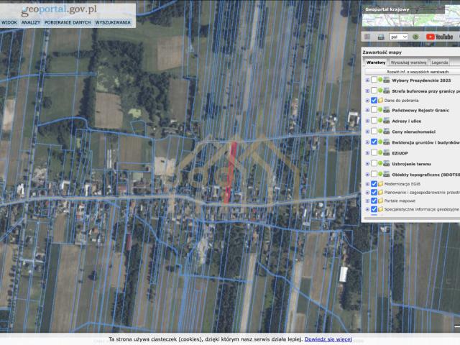The height and width of the screenshot is (345, 460).
Task: Open the ANALIZY menu
Action: pos(31,22)
